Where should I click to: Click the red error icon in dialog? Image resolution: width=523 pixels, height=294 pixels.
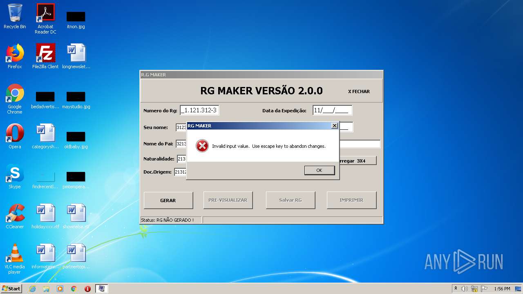click(x=202, y=146)
